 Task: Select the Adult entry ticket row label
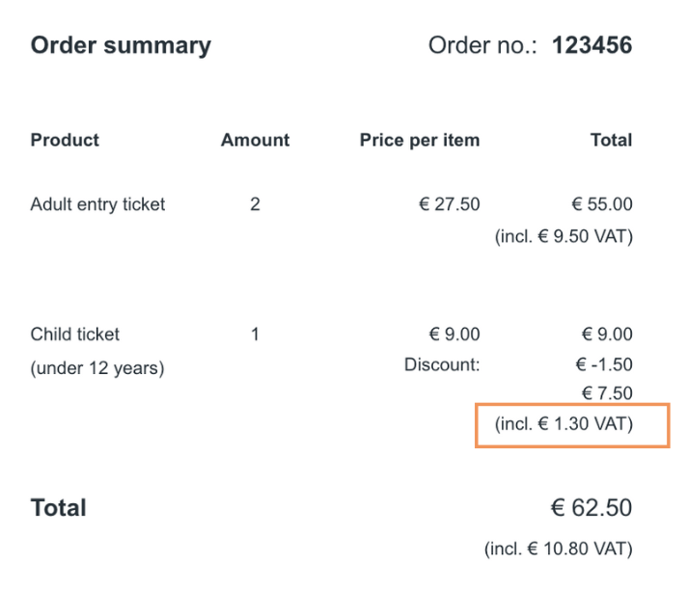pyautogui.click(x=97, y=204)
